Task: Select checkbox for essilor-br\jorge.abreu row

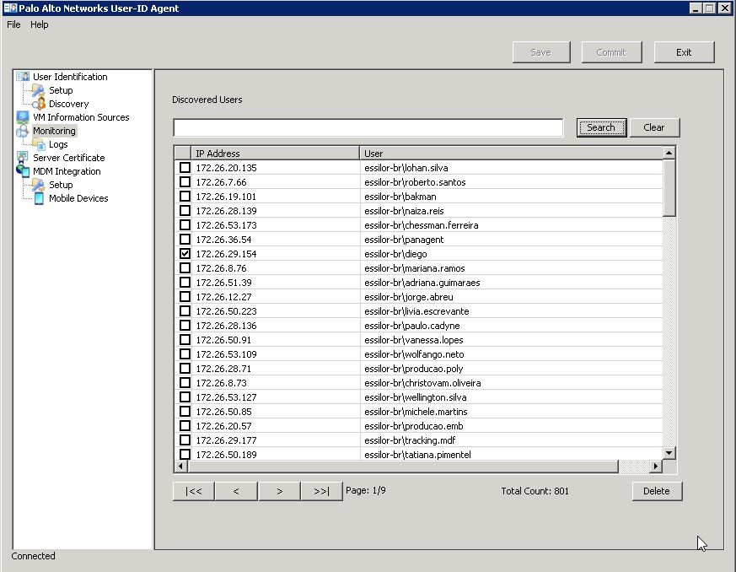Action: [x=185, y=297]
